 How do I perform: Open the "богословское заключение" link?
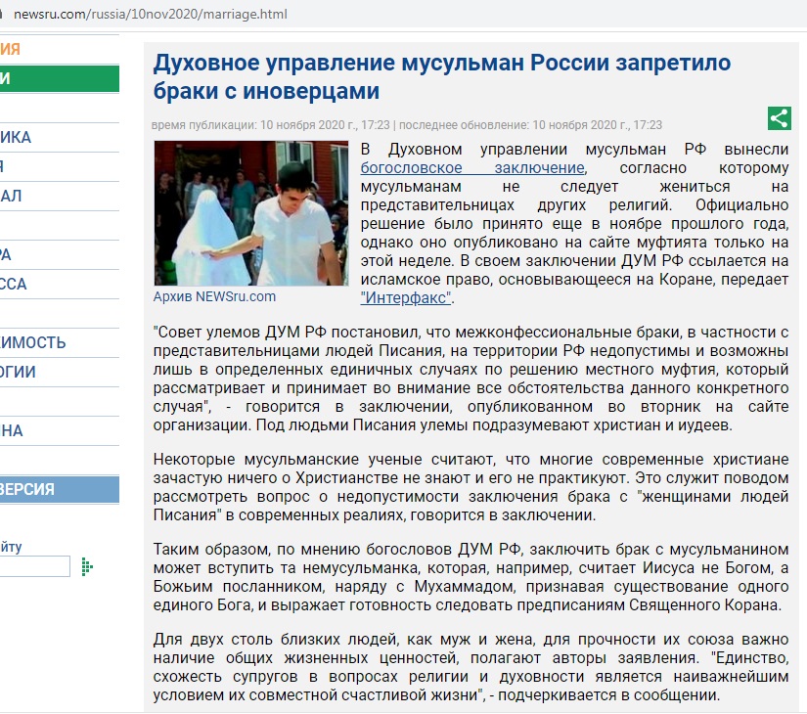472,168
